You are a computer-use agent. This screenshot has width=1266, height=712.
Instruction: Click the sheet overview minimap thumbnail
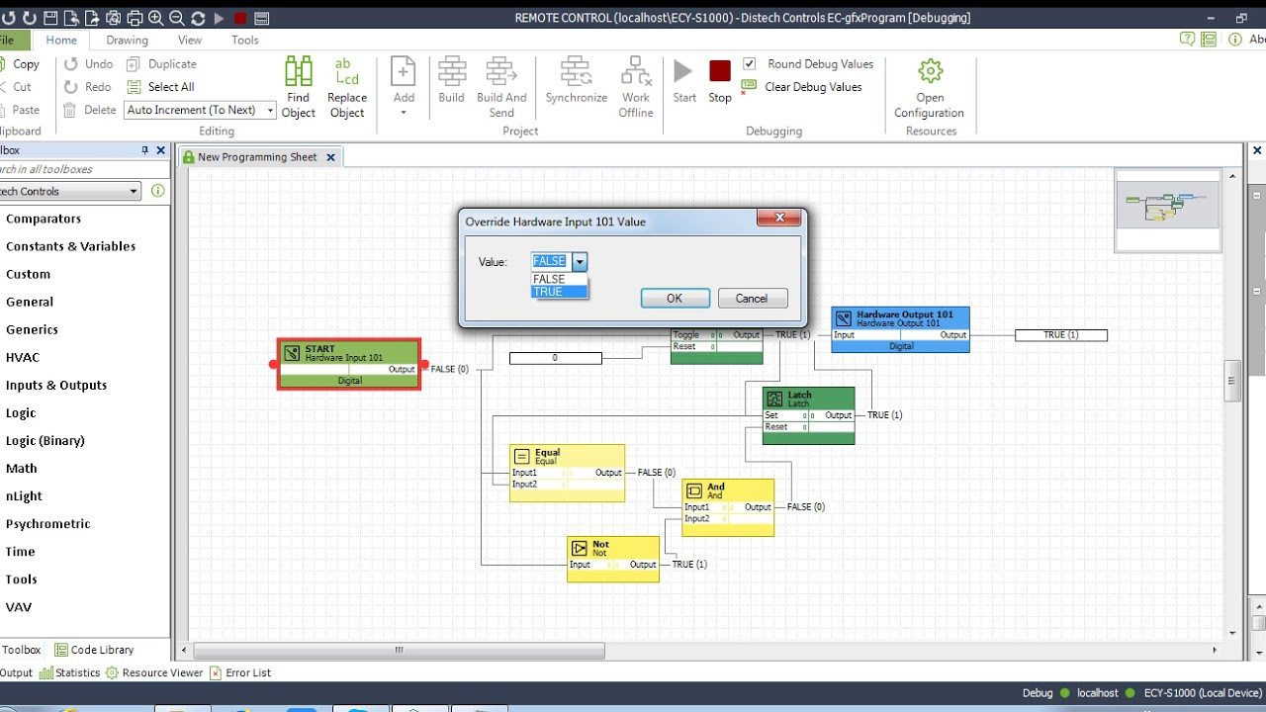pos(1168,210)
